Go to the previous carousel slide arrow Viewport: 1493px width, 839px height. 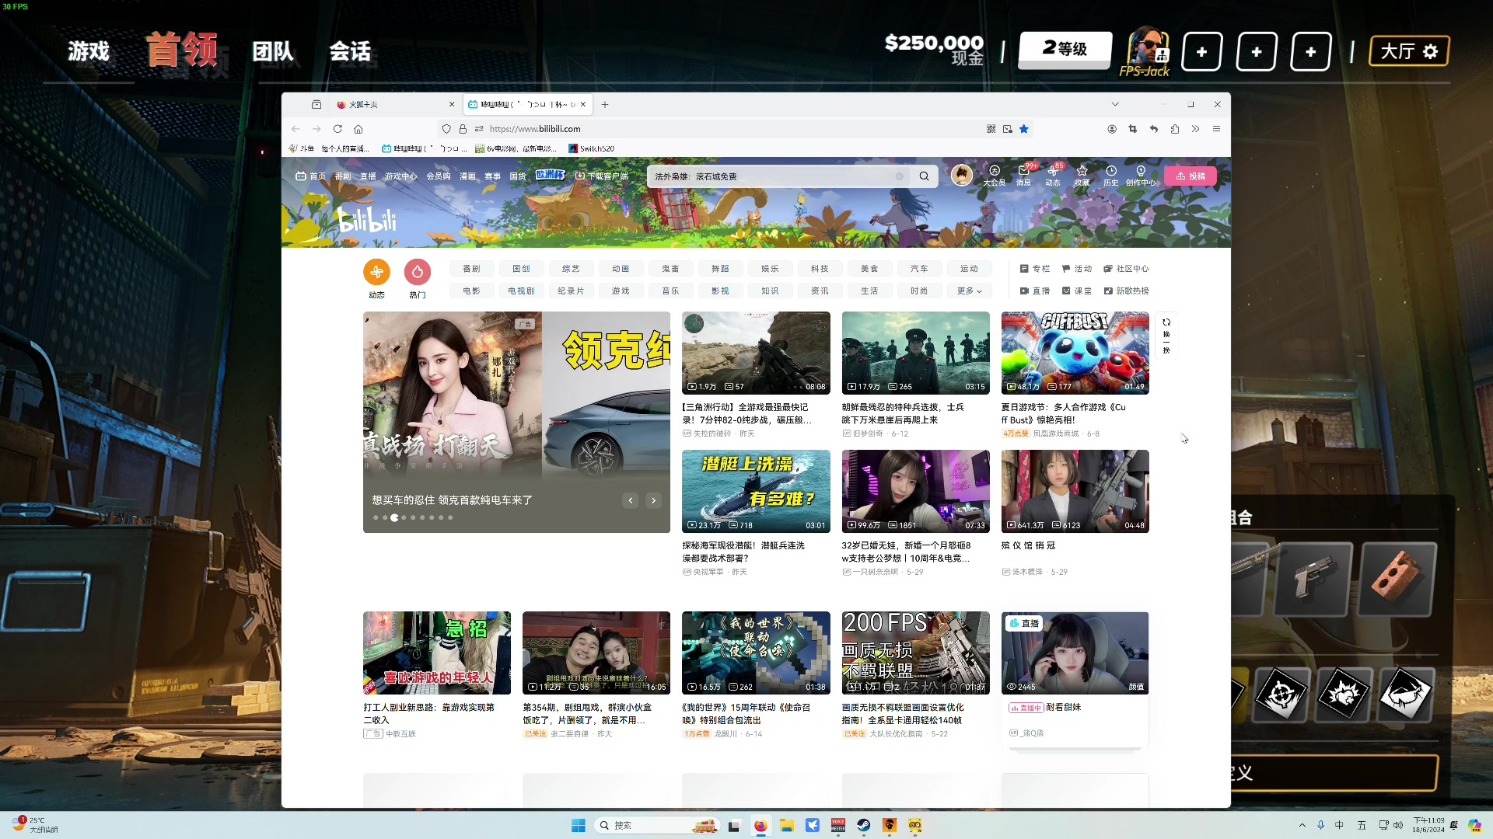pyautogui.click(x=631, y=501)
